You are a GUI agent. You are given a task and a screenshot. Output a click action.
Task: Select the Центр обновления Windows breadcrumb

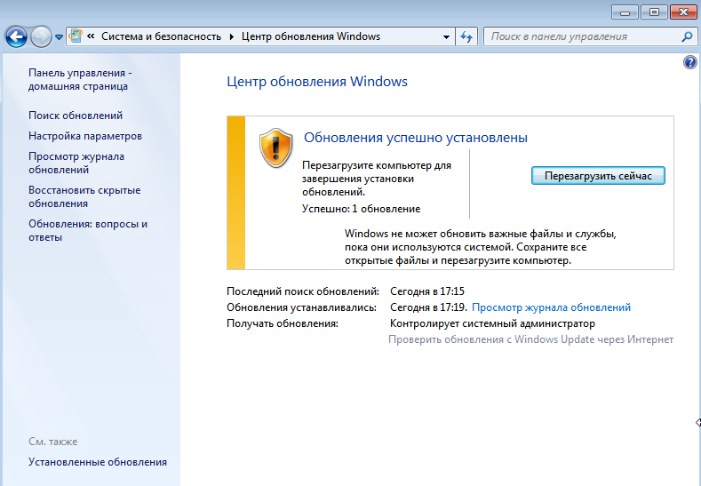tap(311, 36)
